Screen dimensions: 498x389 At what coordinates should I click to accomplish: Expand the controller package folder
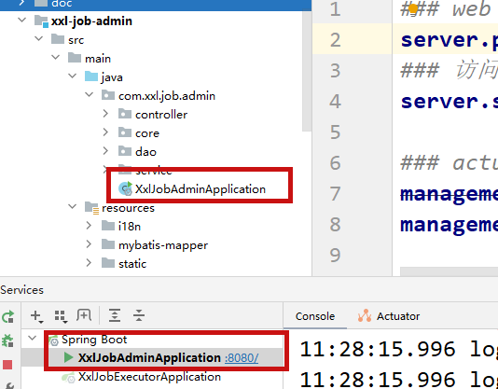coord(105,114)
